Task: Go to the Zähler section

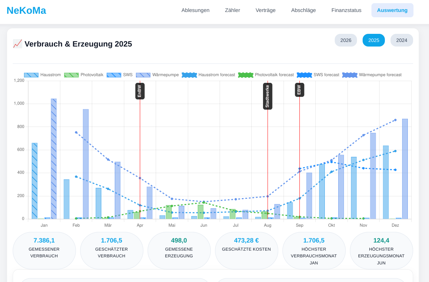Action: pos(232,10)
